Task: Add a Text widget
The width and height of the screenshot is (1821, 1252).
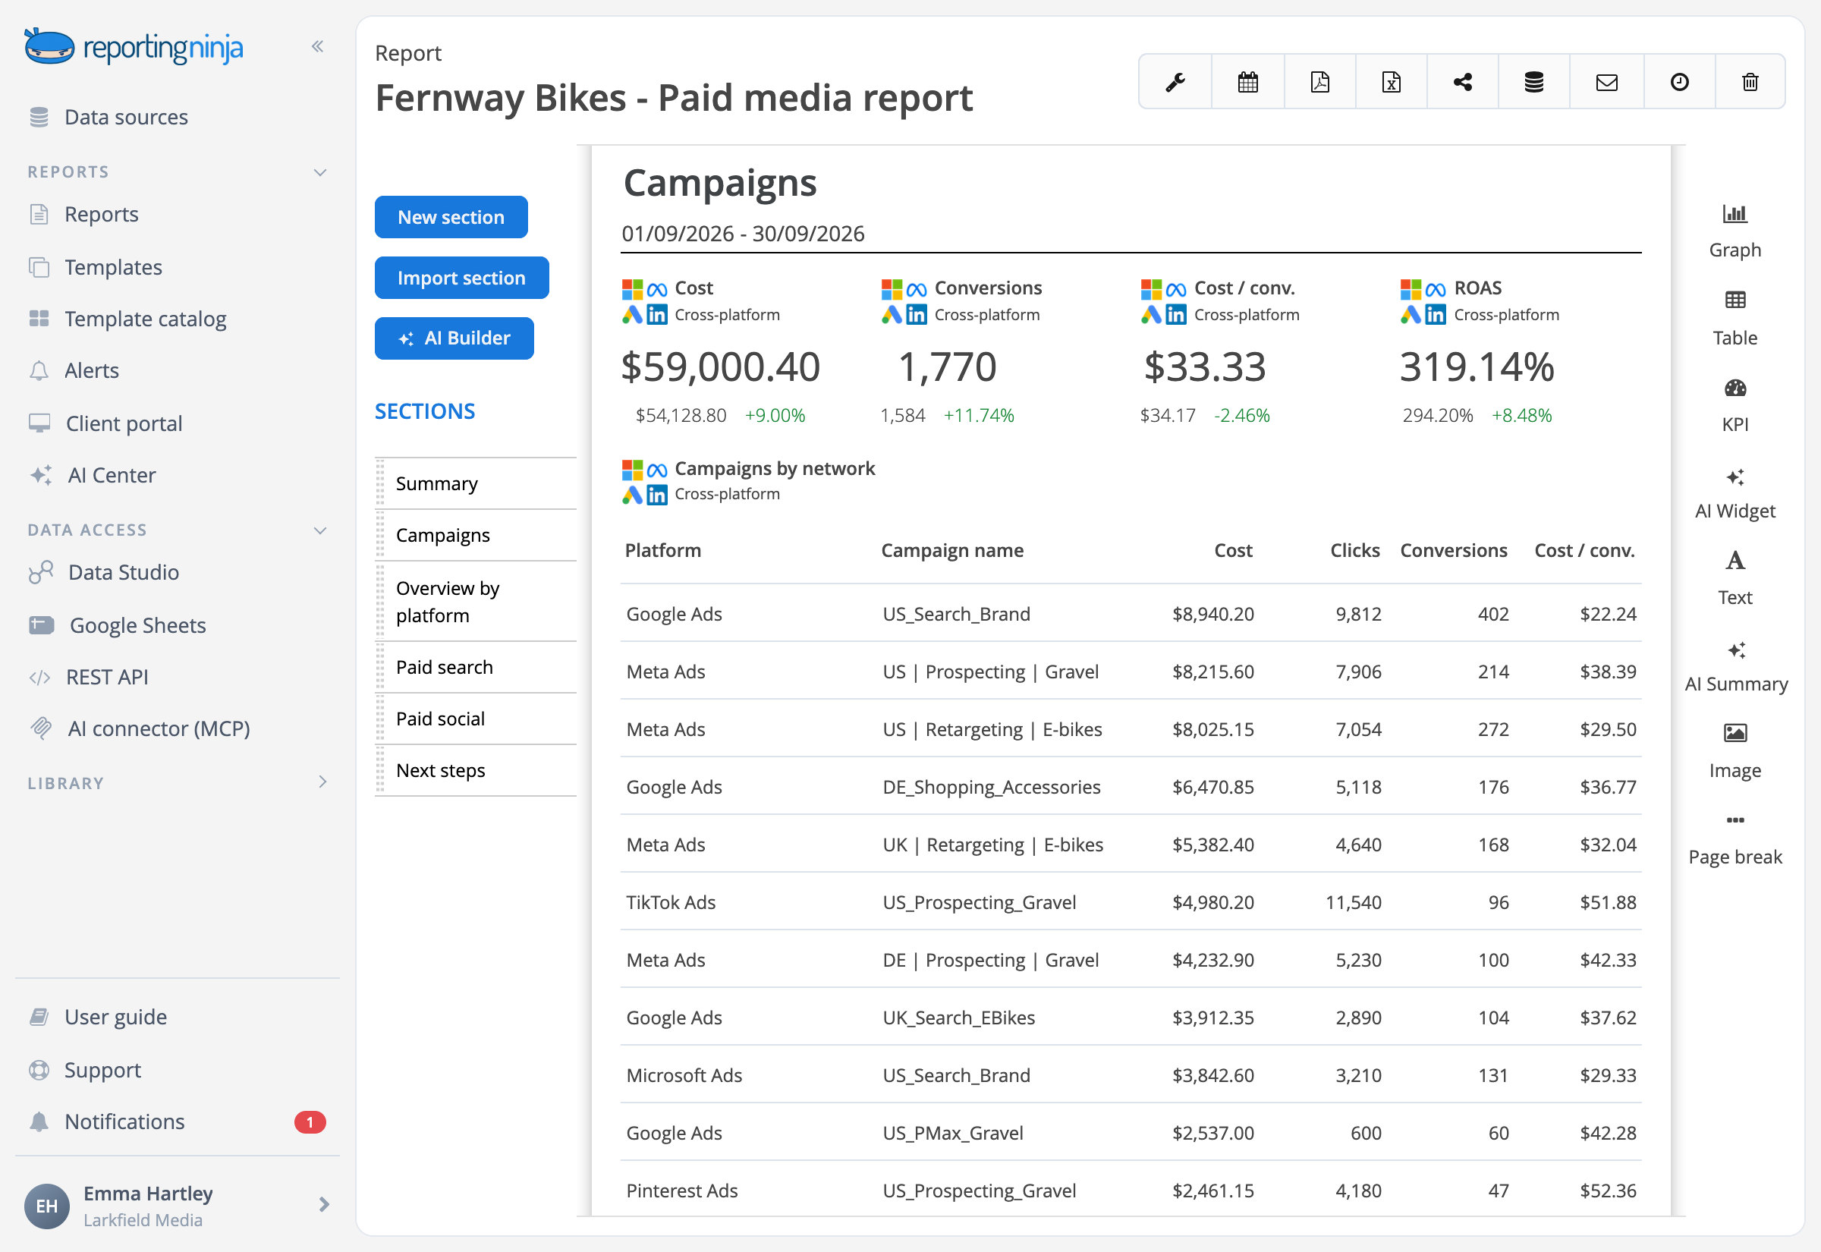Action: point(1735,579)
